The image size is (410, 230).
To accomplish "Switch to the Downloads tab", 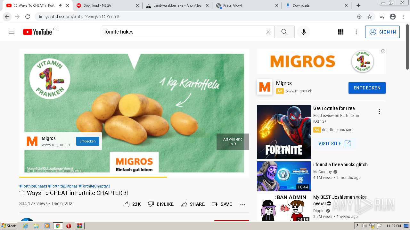I will 316,5.
